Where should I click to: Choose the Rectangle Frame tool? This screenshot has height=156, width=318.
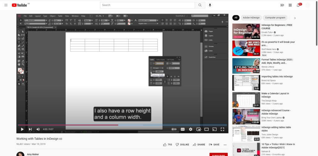click(19, 49)
